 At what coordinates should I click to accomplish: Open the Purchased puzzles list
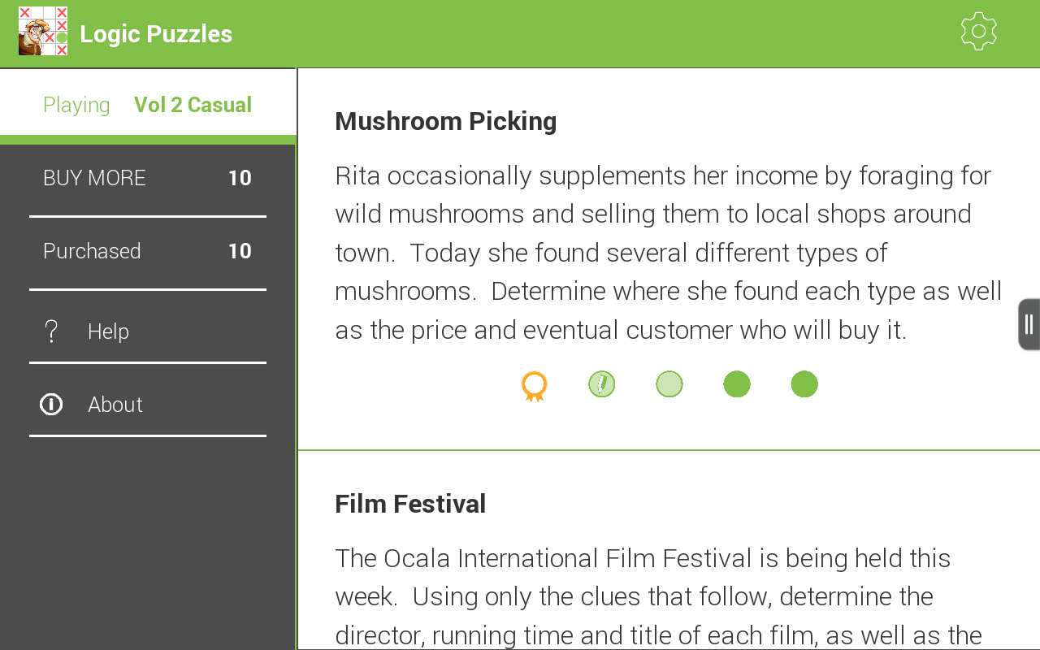point(147,252)
